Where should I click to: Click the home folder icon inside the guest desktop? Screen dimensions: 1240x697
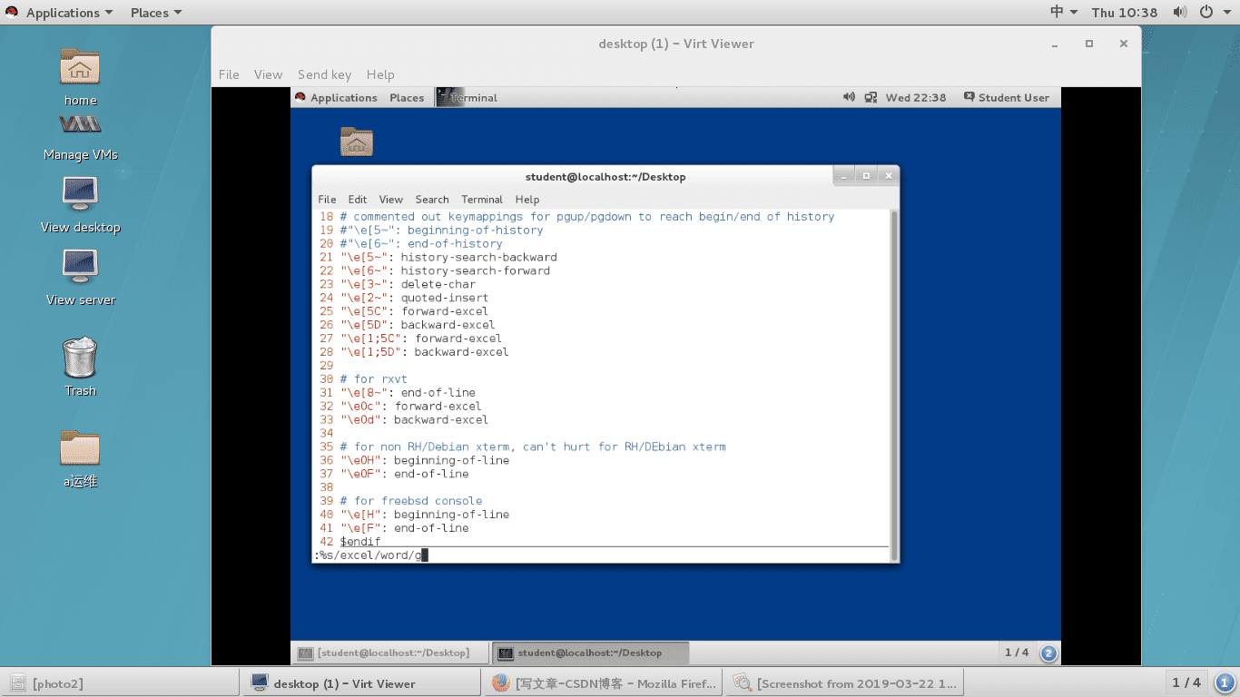356,141
